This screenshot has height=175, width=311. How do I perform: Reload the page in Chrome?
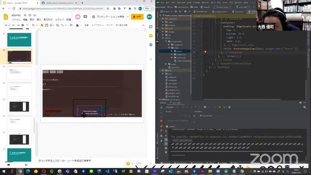tap(14, 9)
